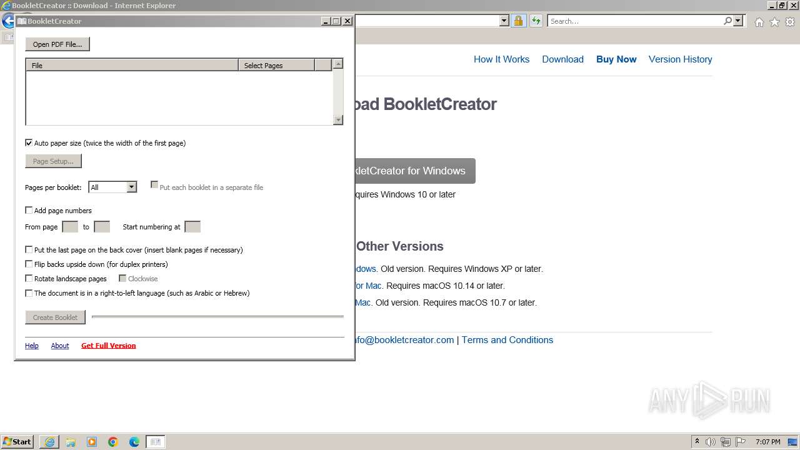The height and width of the screenshot is (450, 800).
Task: Open the Help link in BookletCreator
Action: [x=32, y=346]
